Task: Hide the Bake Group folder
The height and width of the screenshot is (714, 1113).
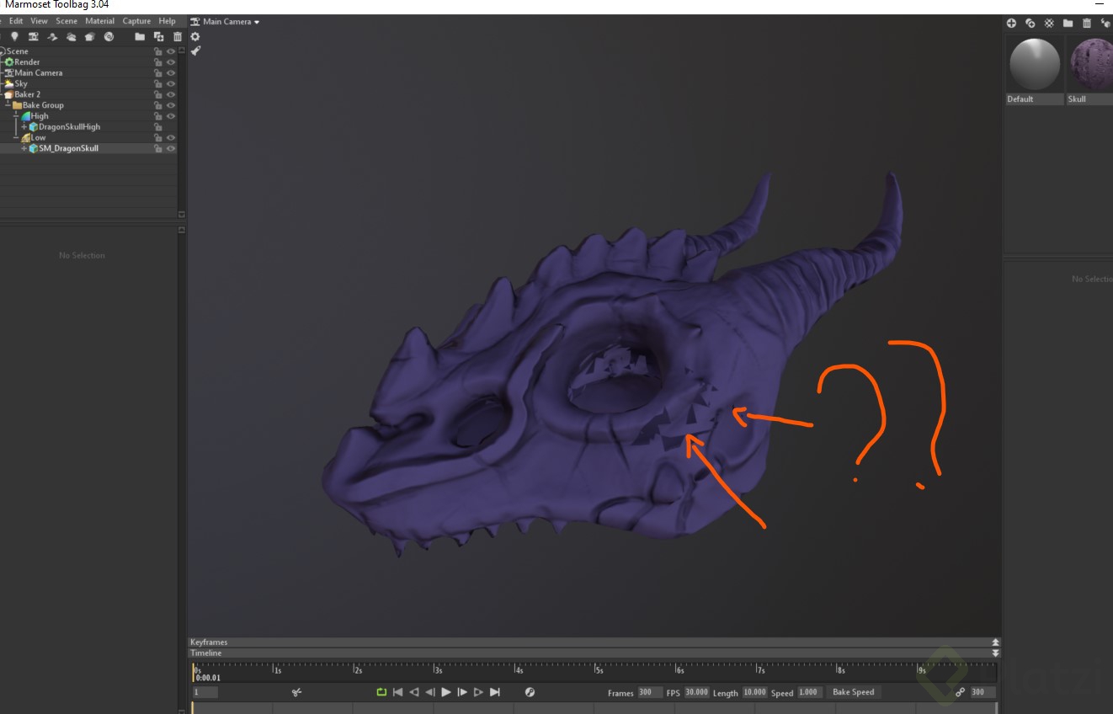Action: [x=171, y=105]
